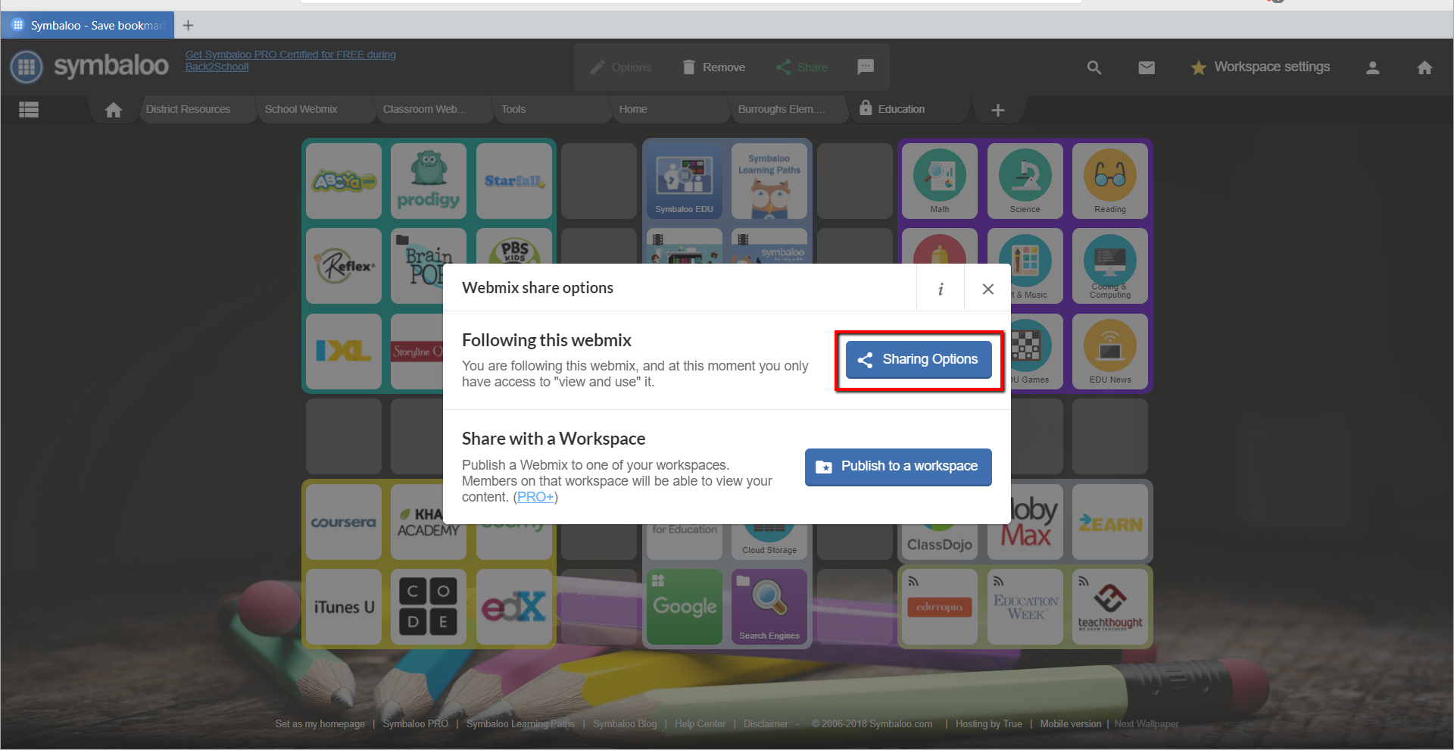
Task: Open the teachthought feed tile
Action: point(1110,607)
